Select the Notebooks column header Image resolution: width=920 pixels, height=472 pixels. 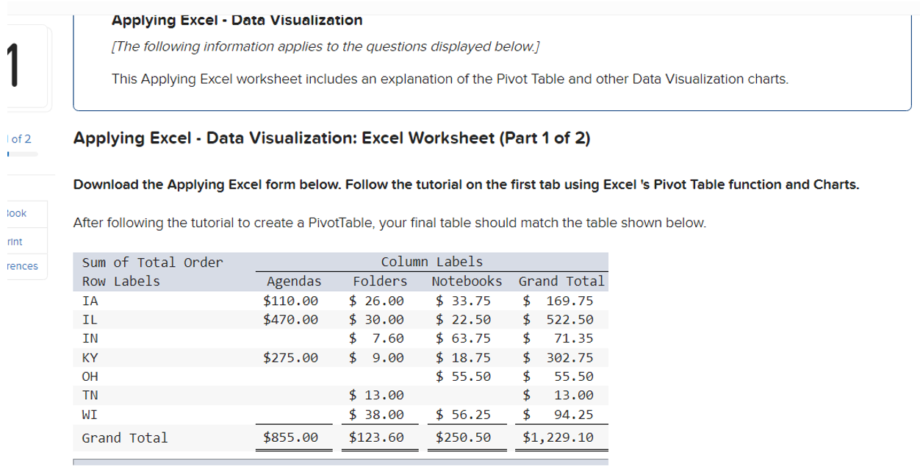click(466, 281)
